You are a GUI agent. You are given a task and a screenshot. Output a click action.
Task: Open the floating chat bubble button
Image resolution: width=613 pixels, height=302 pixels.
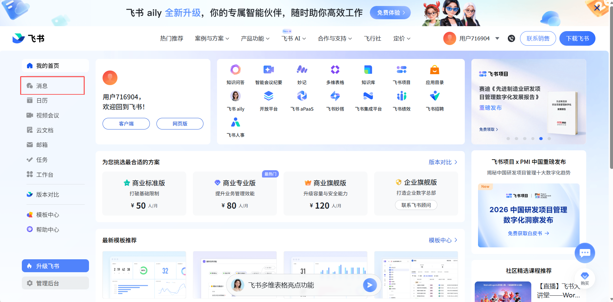(585, 253)
